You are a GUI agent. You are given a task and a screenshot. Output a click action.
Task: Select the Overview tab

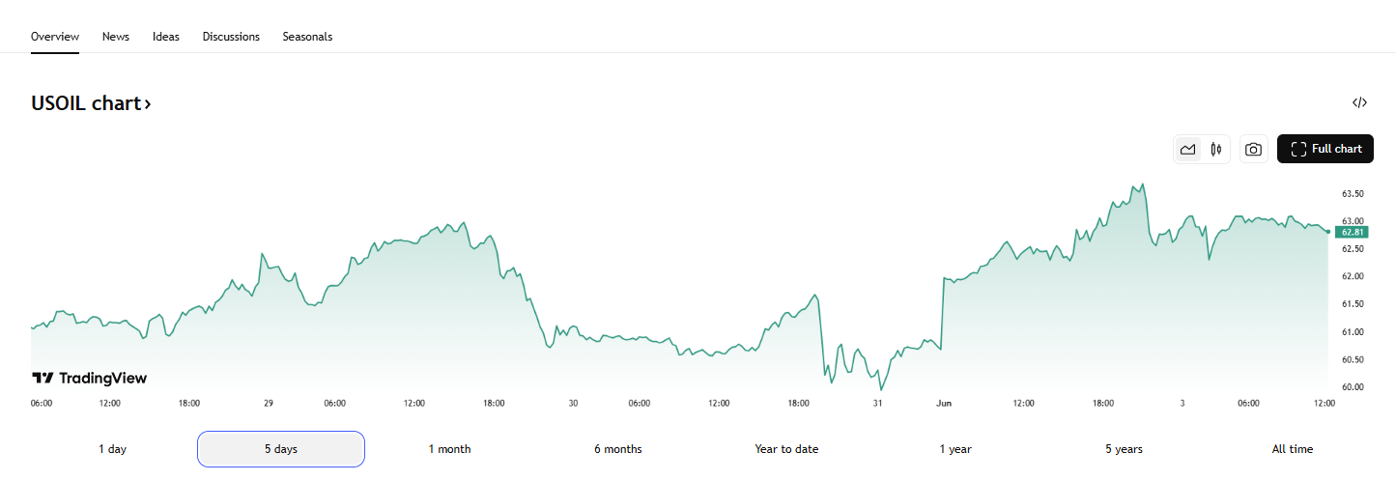click(55, 37)
